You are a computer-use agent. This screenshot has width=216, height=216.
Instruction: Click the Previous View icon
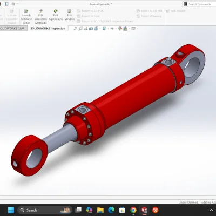[x=86, y=29]
